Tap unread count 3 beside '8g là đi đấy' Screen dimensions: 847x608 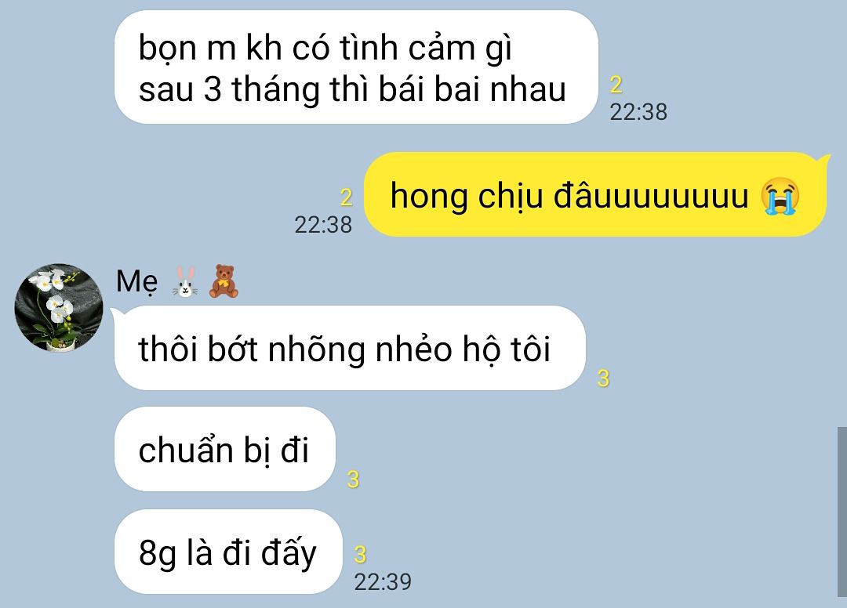tap(360, 554)
